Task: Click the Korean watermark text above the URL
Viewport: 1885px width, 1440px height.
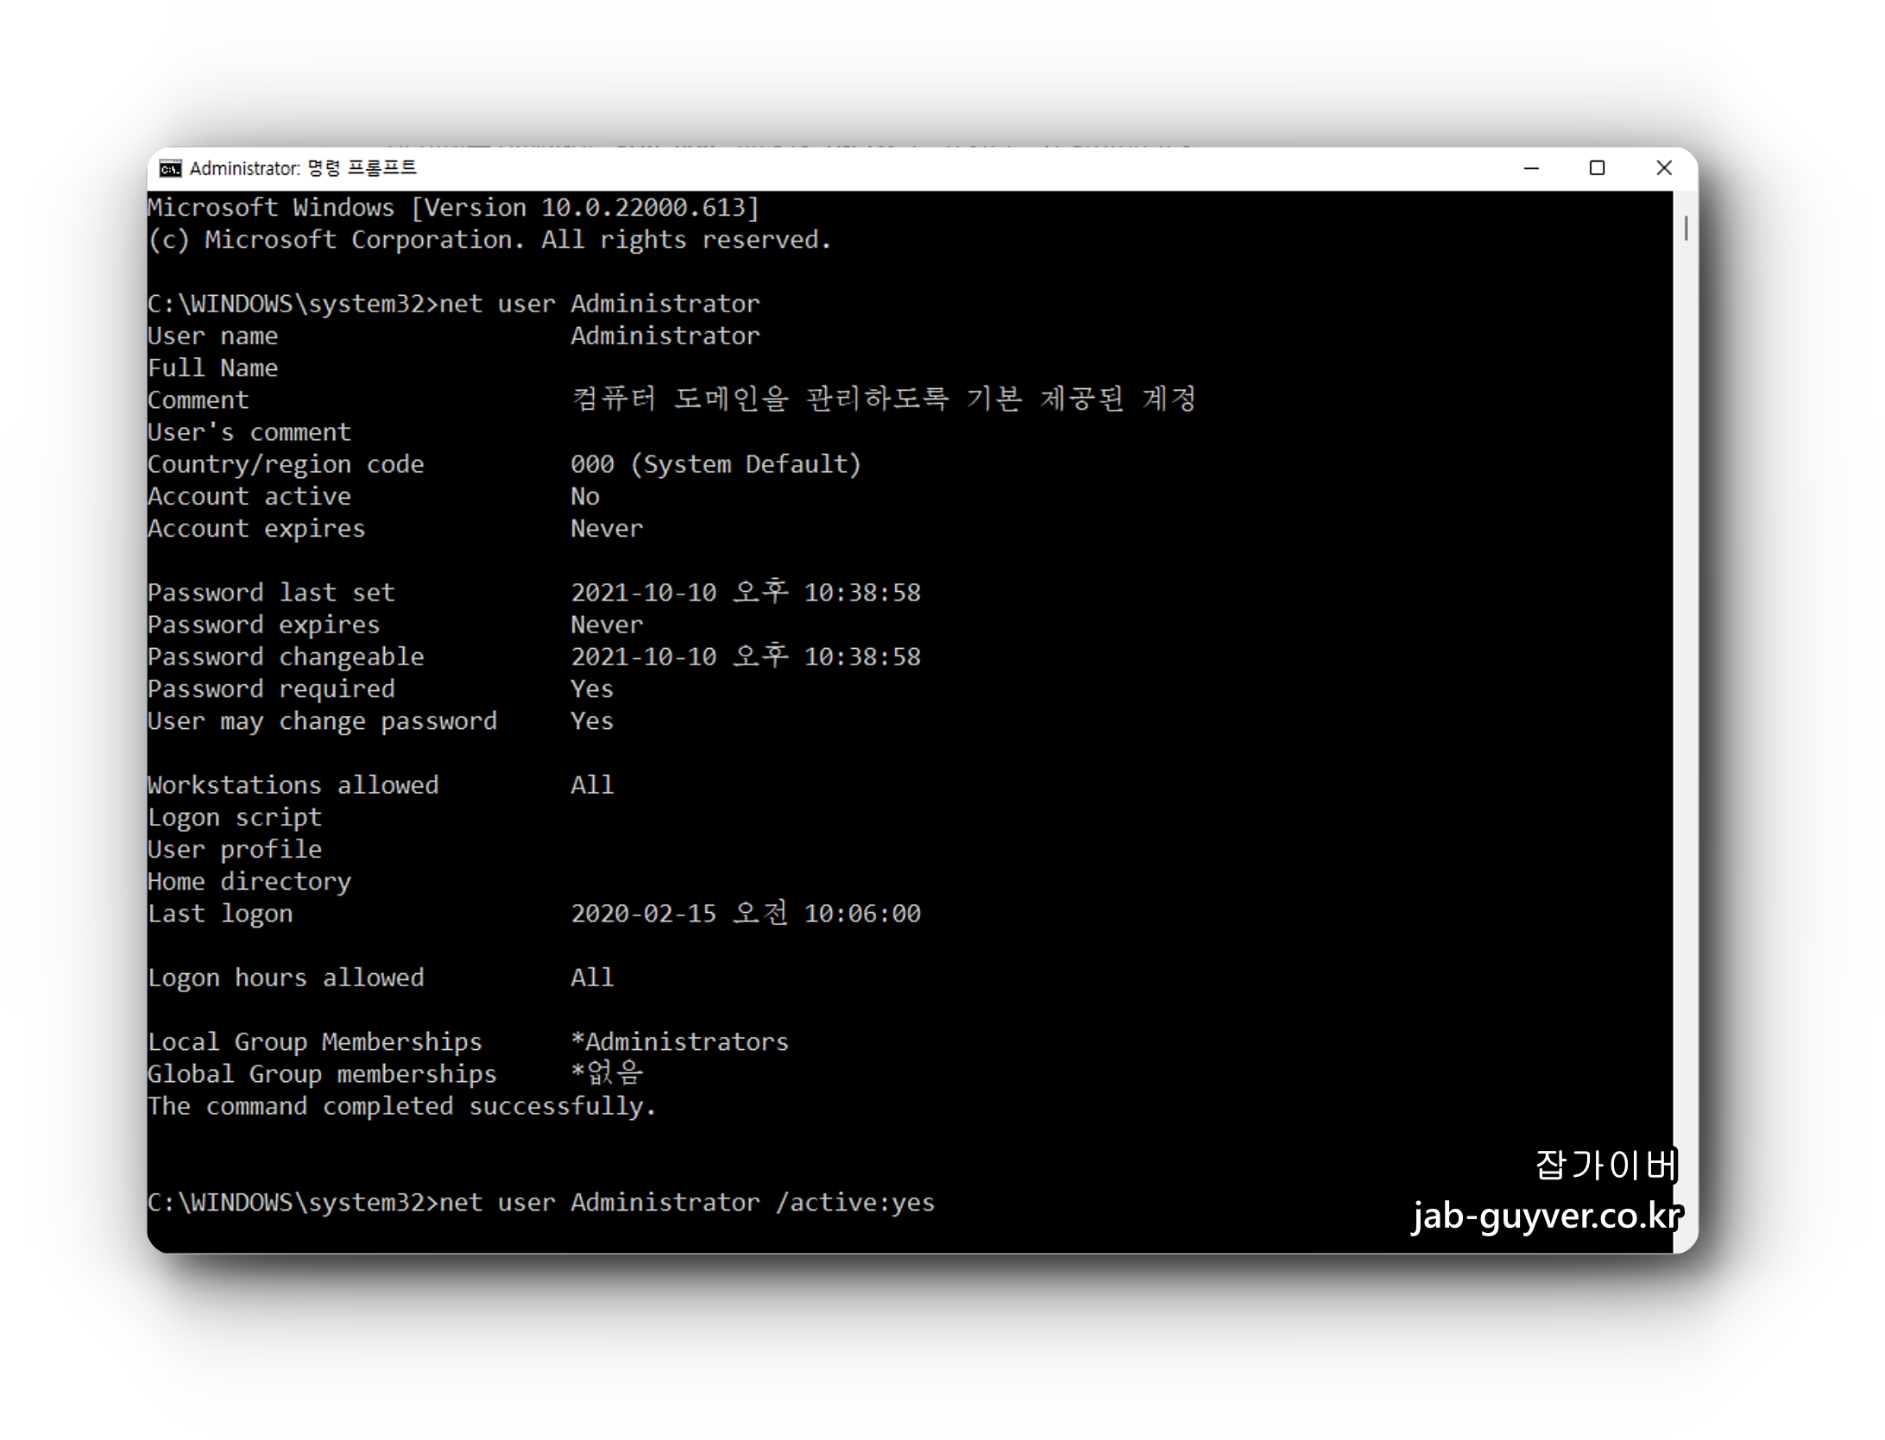Action: (x=1605, y=1165)
